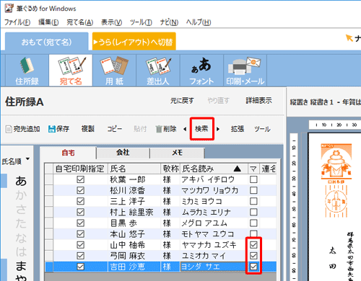The height and width of the screenshot is (281, 361).
Task: Jump to は index letter
Action: tap(21, 251)
